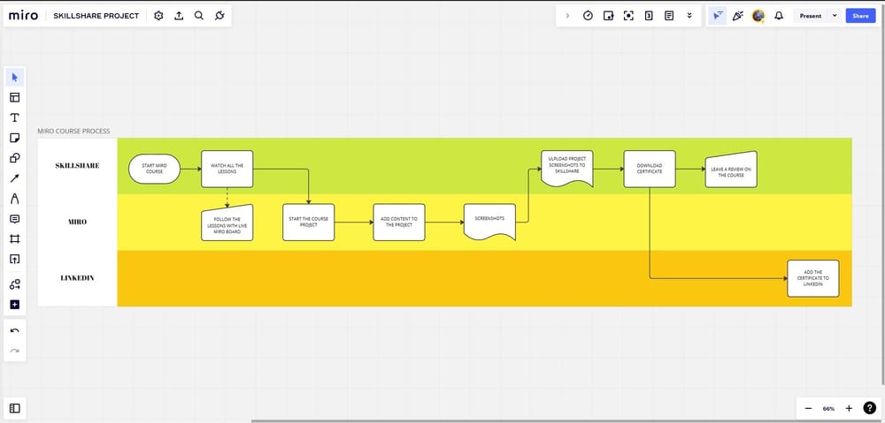Viewport: 885px width, 423px height.
Task: Select the Pen drawing tool
Action: pyautogui.click(x=15, y=199)
